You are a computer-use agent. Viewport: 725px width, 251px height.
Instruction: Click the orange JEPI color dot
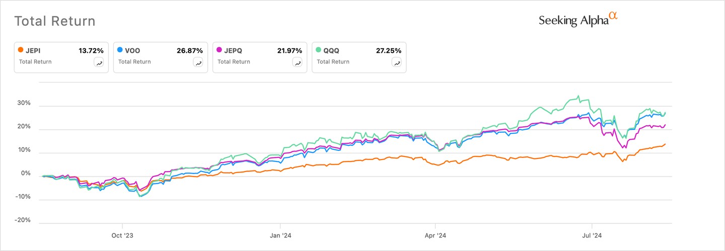(x=20, y=50)
